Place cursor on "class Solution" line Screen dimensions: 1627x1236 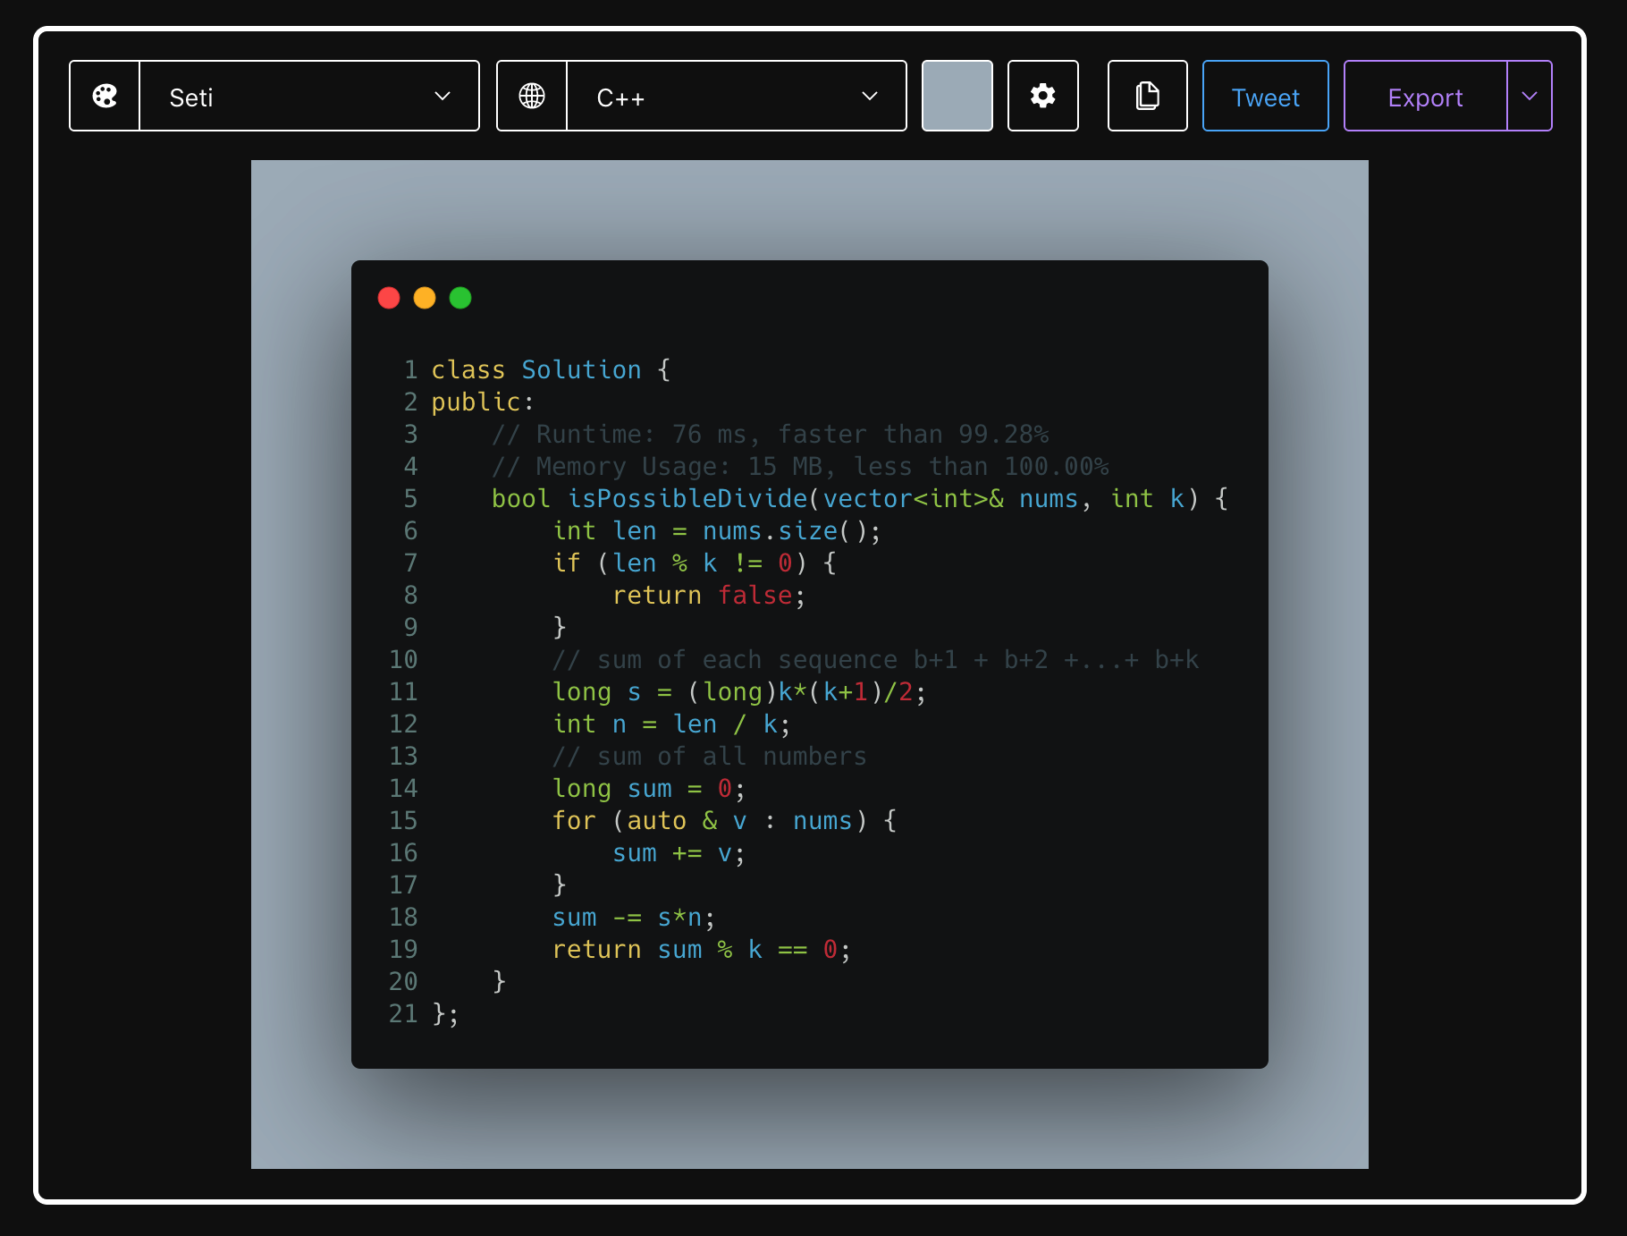coord(535,370)
